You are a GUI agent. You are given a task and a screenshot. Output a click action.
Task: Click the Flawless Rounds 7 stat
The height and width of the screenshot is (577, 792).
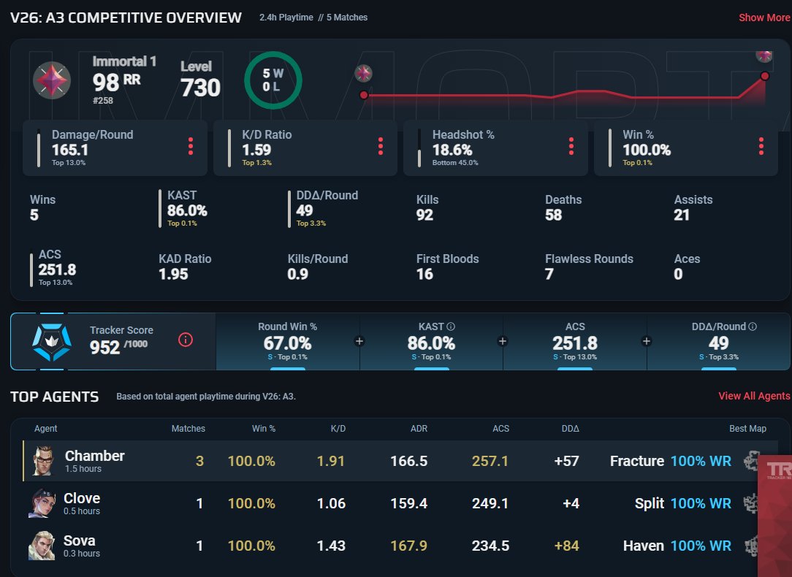tap(589, 267)
